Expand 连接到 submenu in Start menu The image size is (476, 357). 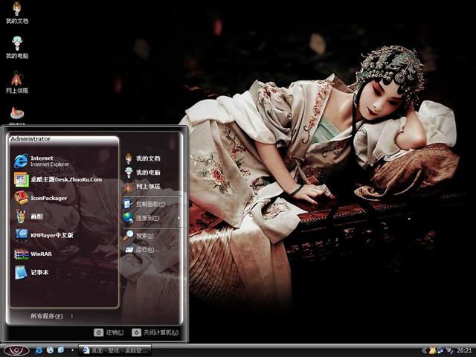tap(147, 218)
